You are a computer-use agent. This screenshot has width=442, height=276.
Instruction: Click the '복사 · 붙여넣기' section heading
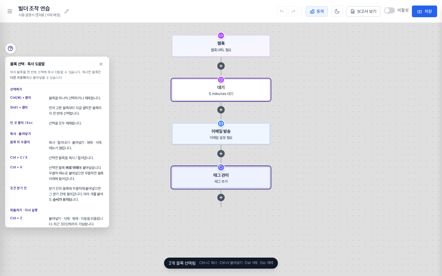(x=21, y=134)
